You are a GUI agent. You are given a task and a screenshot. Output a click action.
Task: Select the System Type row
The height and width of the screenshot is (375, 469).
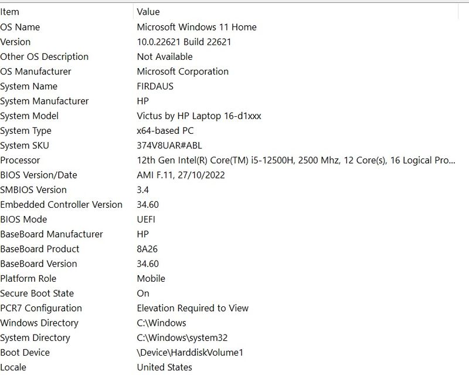click(26, 131)
